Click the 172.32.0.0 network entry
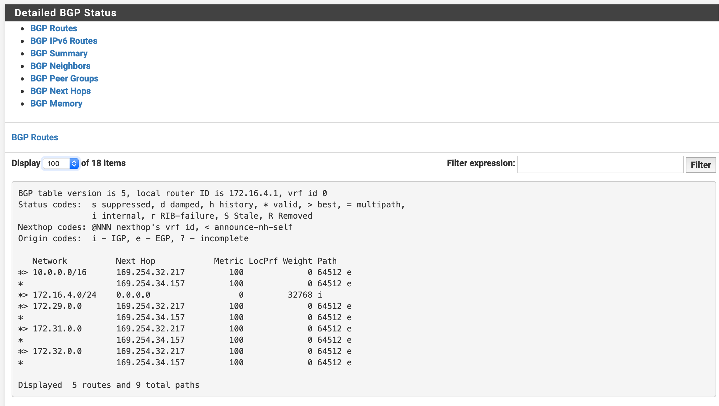 point(57,351)
